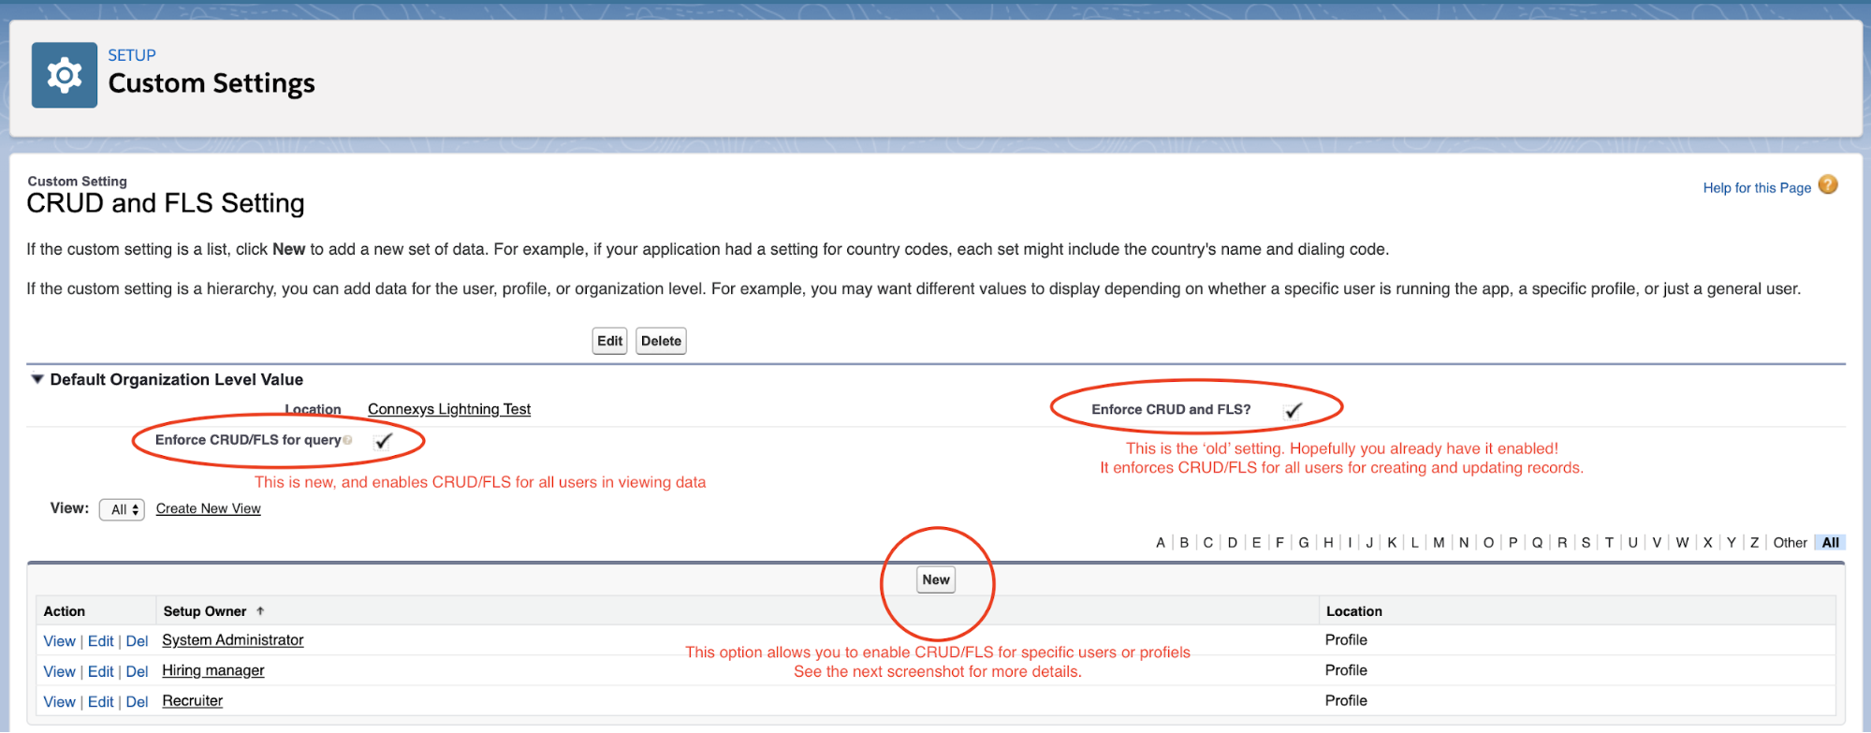
Task: Click the Custom Settings page heading
Action: point(212,83)
